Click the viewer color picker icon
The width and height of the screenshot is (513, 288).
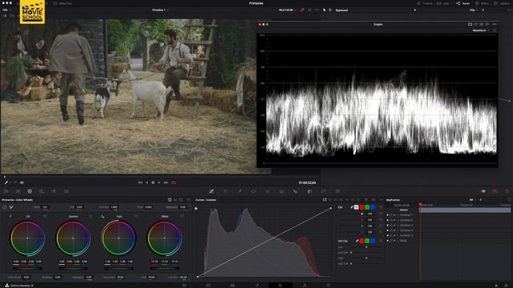click(x=6, y=182)
